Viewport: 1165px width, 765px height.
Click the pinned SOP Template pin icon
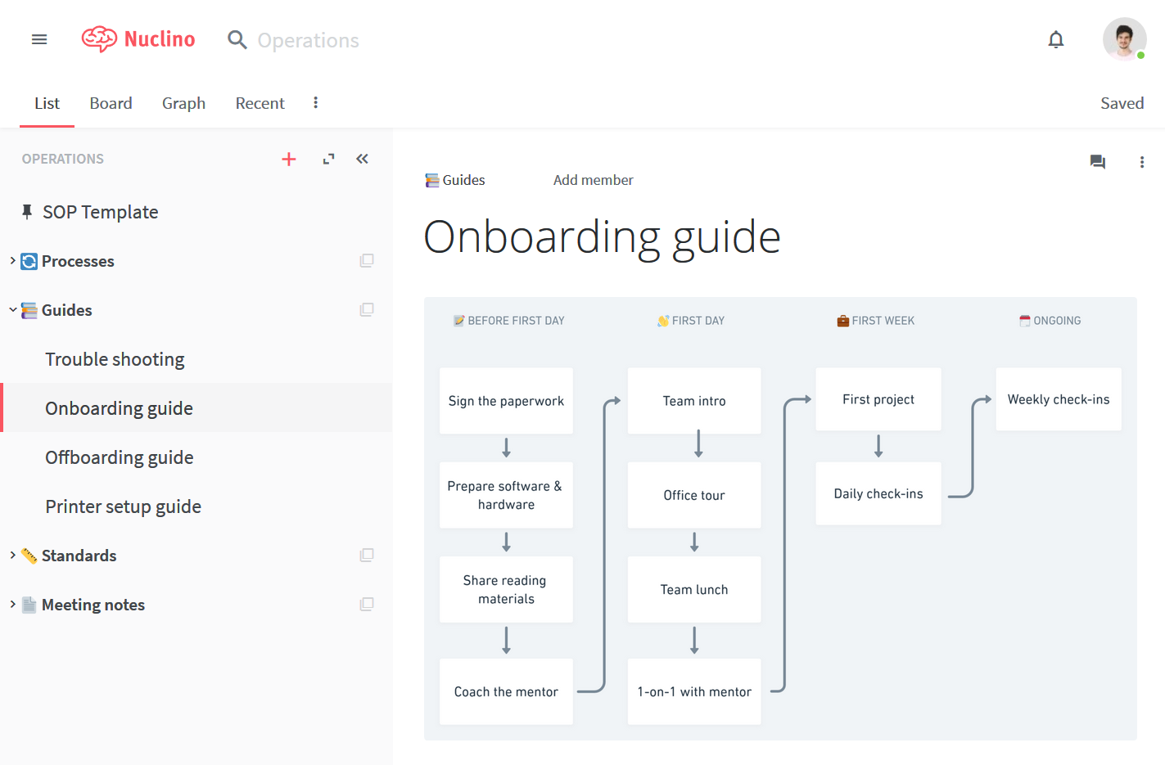point(25,211)
